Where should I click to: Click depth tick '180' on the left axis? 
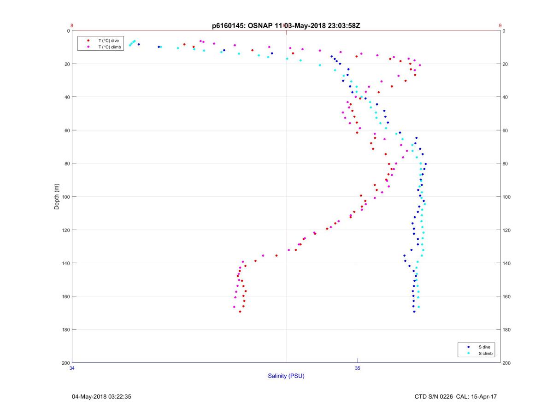tap(65, 330)
